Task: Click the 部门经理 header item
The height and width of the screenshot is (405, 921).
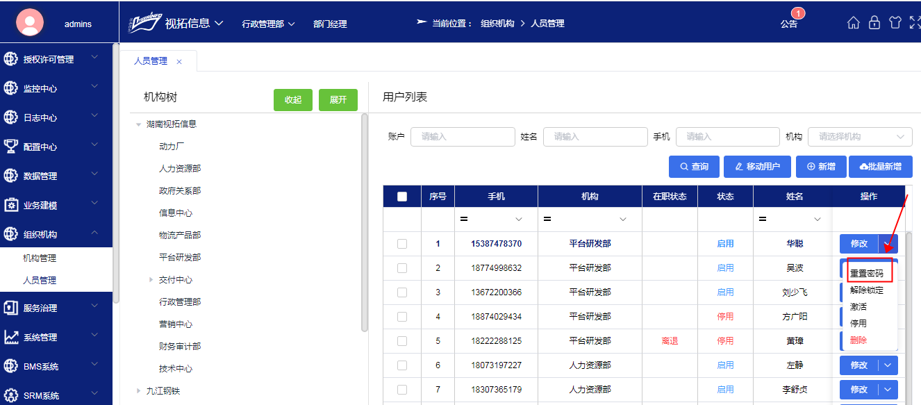Action: pos(330,24)
